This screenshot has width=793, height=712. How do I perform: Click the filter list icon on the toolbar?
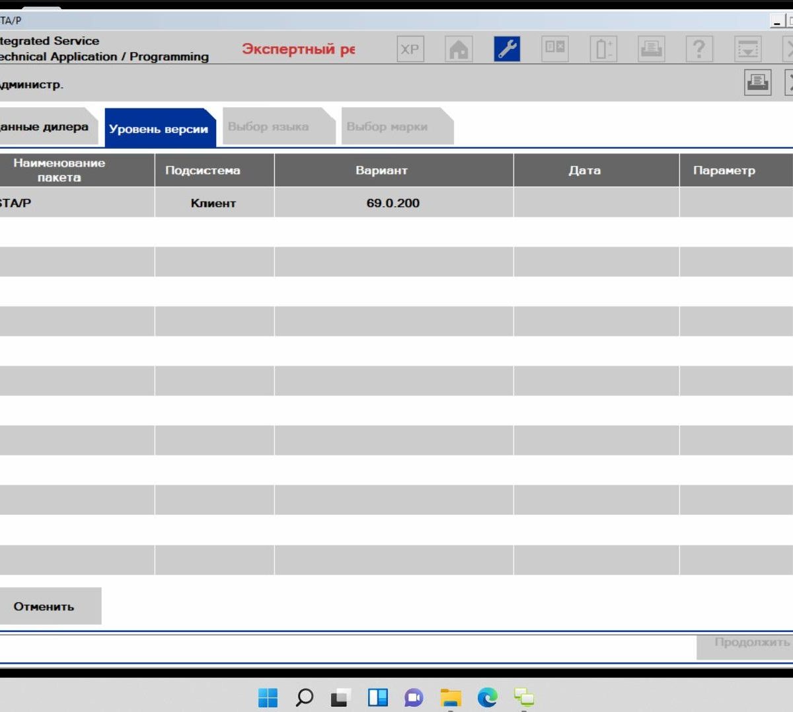pyautogui.click(x=749, y=48)
